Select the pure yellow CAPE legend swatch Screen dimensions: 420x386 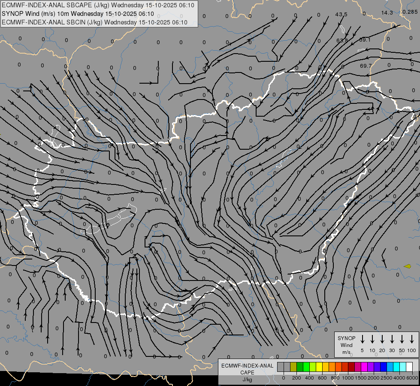tap(319, 367)
